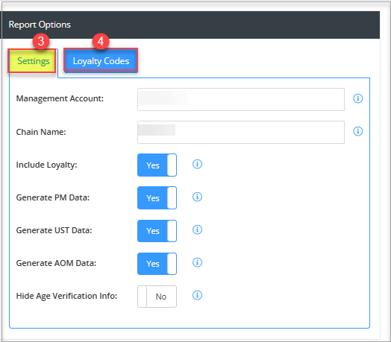
Task: Disable the Include Loyalty switch
Action: click(x=157, y=165)
